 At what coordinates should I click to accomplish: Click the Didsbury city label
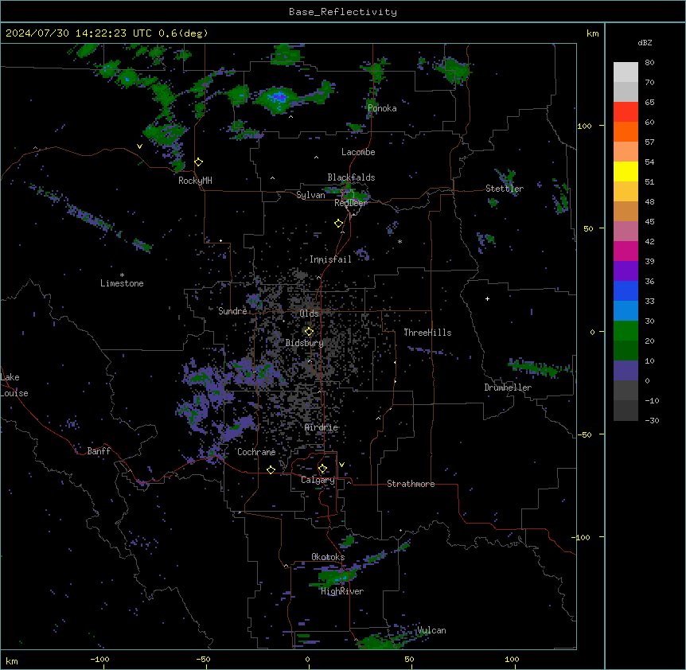pyautogui.click(x=305, y=343)
